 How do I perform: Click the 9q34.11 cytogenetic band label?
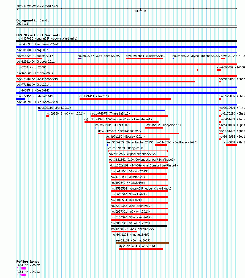[22, 24]
